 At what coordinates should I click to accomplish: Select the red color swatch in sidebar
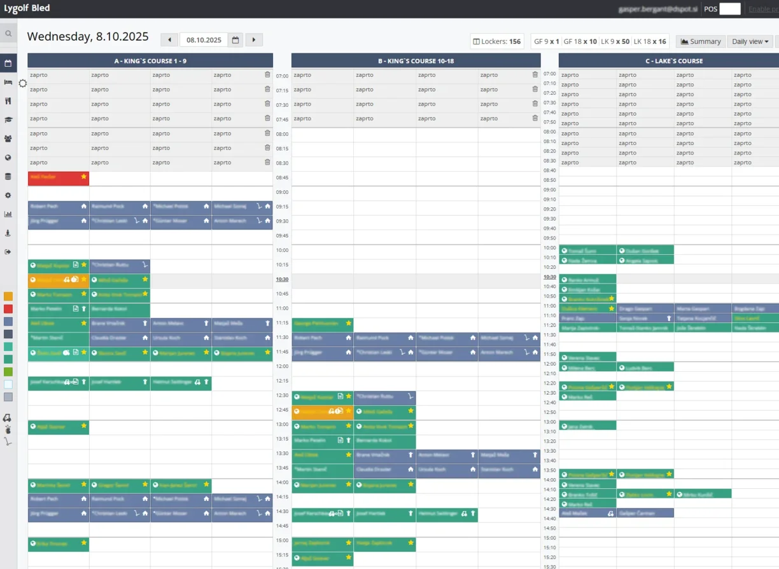[8, 309]
